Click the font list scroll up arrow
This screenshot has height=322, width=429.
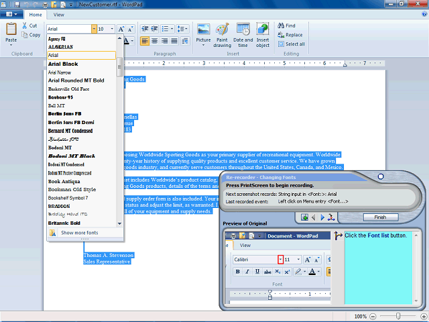point(119,38)
